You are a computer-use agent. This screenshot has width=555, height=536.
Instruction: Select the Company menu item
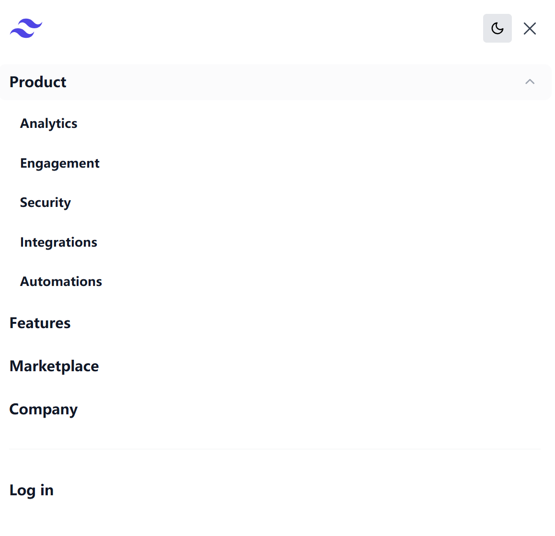pyautogui.click(x=43, y=410)
